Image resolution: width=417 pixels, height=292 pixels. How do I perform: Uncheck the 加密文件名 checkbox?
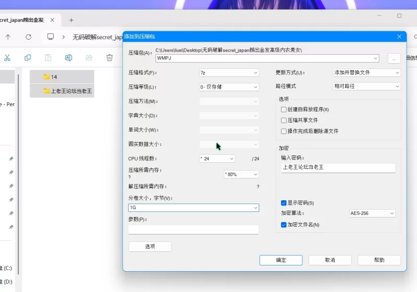tap(284, 225)
